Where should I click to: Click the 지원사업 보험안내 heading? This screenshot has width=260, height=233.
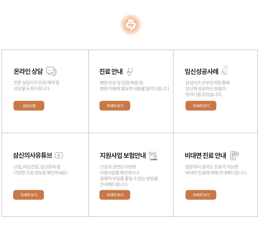(123, 155)
